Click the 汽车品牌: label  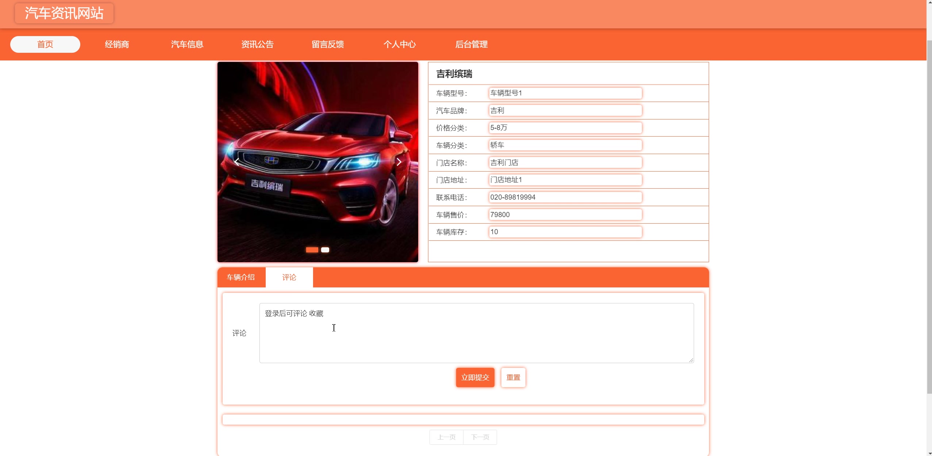click(452, 111)
